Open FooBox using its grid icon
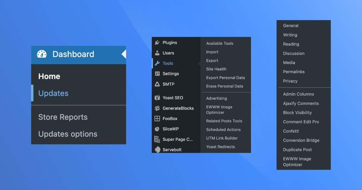 tap(157, 118)
